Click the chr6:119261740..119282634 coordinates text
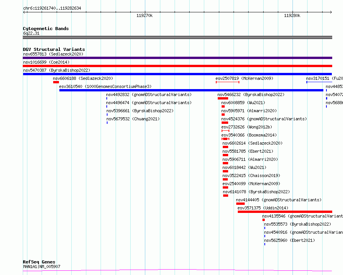343x275 pixels. pos(52,8)
